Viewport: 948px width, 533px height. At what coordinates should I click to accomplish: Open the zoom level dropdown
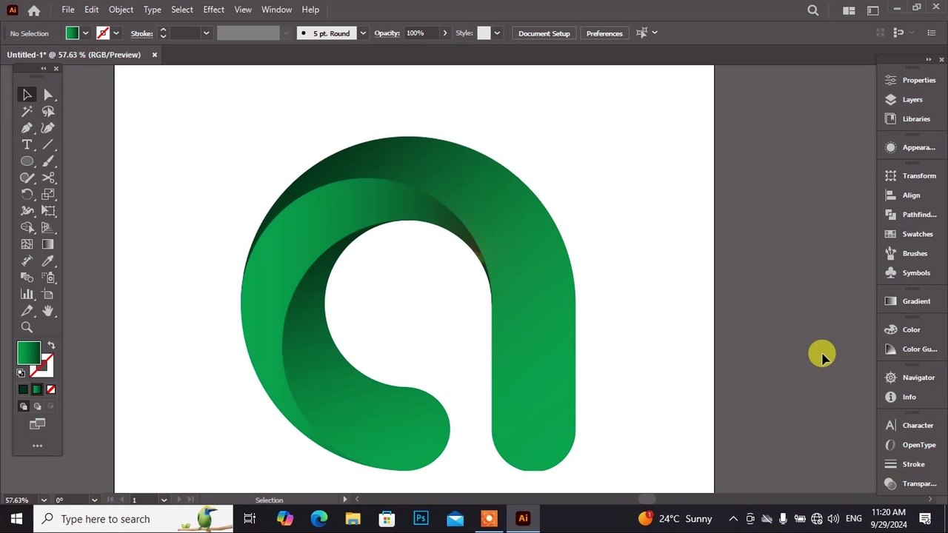(x=44, y=500)
